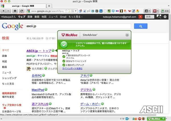
Task: Bookmark this page with the star icon
Action: pos(66,11)
